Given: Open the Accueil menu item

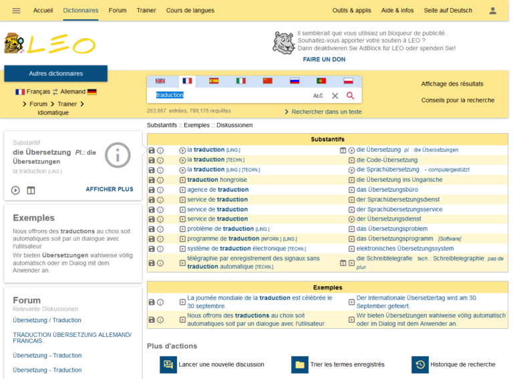Looking at the screenshot, I should 43,11.
